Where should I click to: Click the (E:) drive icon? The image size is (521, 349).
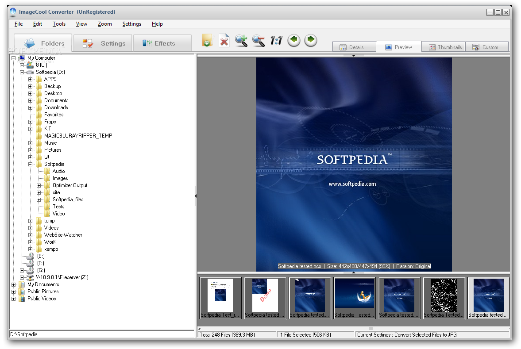coord(30,256)
